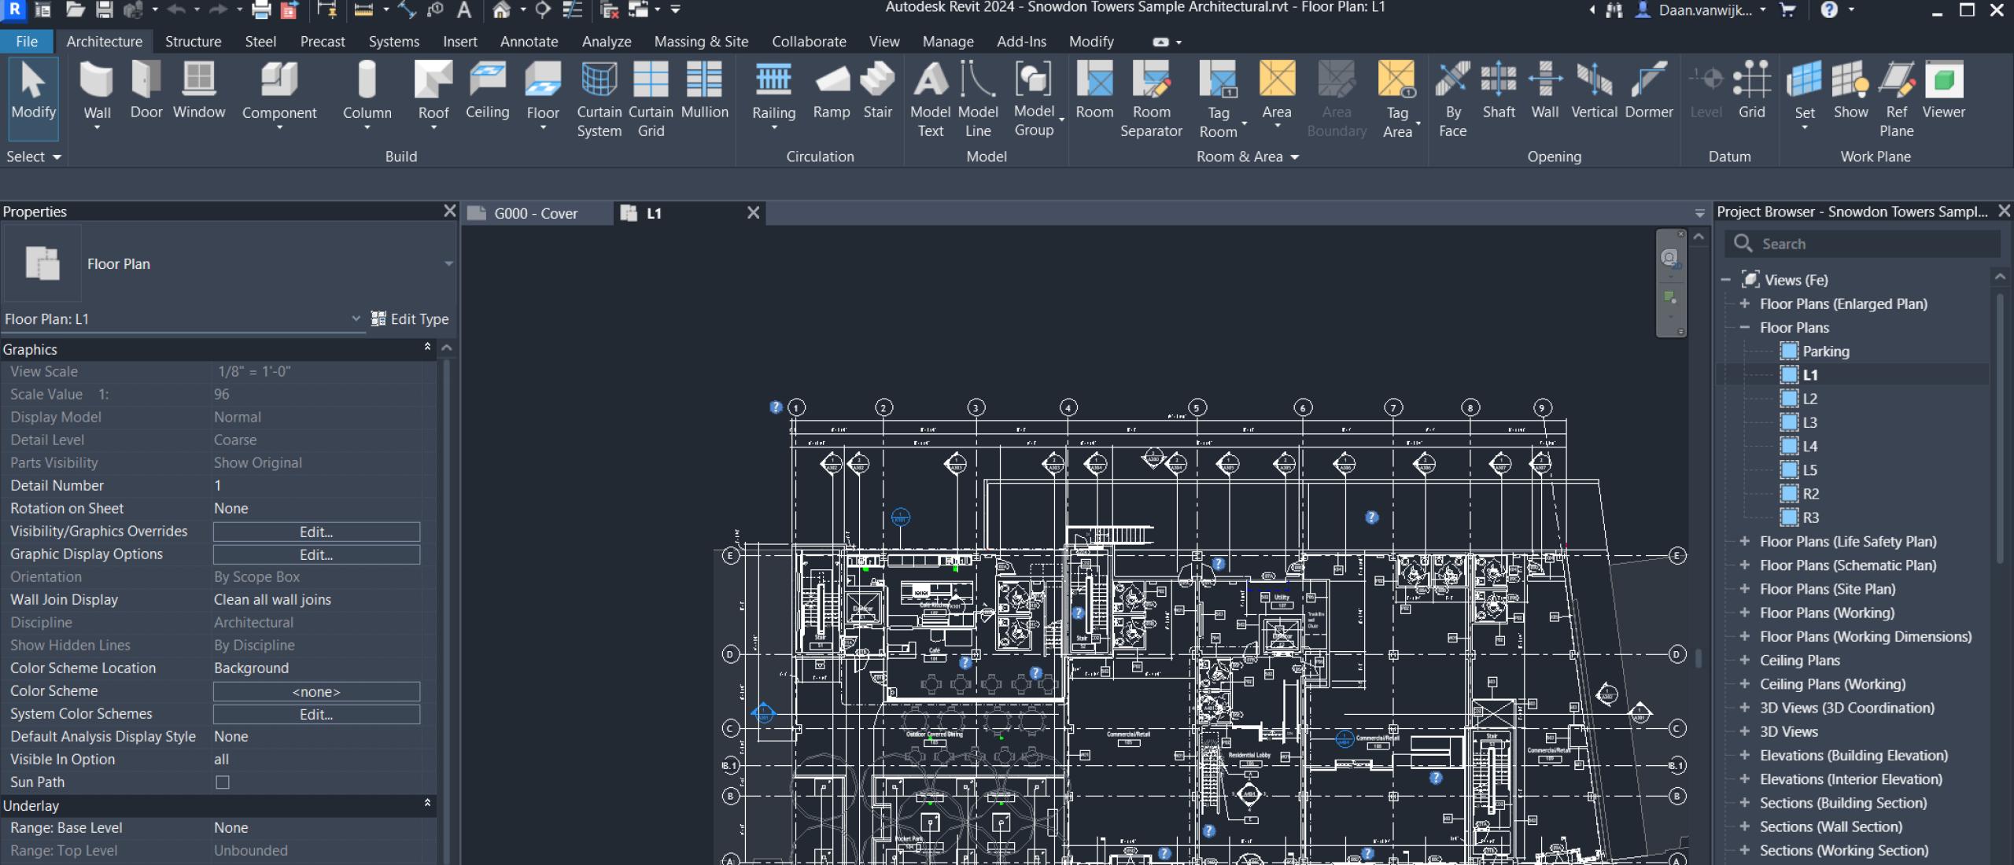Select the R3 floor plan view
Viewport: 2014px width, 865px height.
tap(1810, 517)
